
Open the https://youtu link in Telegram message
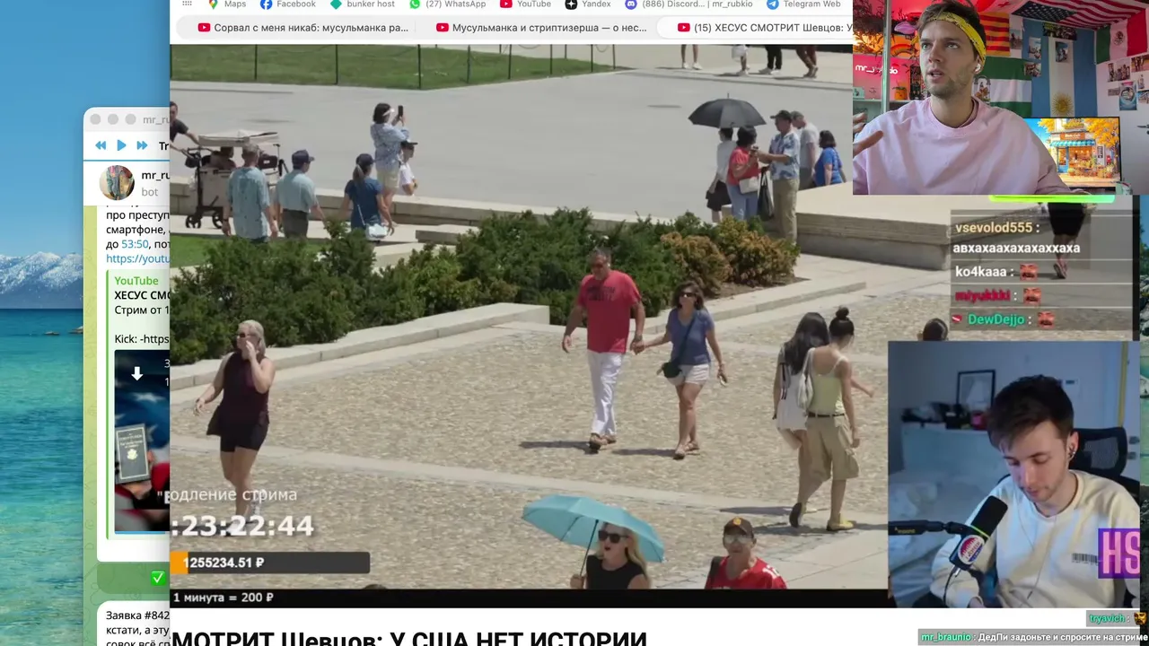click(137, 258)
